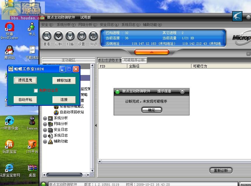Viewport: 251px width, 186px height.
Task: Click the tree panel scroll-up arrow
Action: (x=92, y=65)
